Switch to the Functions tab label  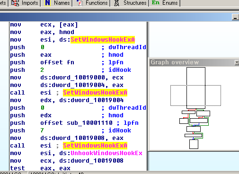97,3
